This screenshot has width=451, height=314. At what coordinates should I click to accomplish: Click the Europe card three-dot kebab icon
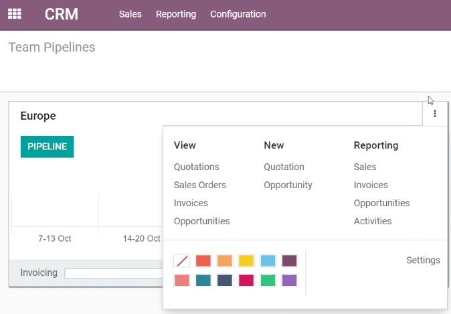434,114
